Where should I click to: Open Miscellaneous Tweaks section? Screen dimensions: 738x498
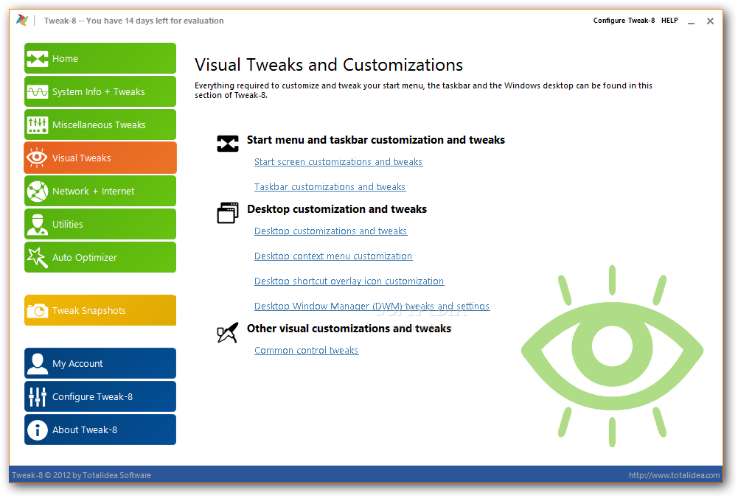click(100, 124)
